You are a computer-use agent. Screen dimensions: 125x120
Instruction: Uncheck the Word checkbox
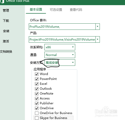[x=37, y=74]
